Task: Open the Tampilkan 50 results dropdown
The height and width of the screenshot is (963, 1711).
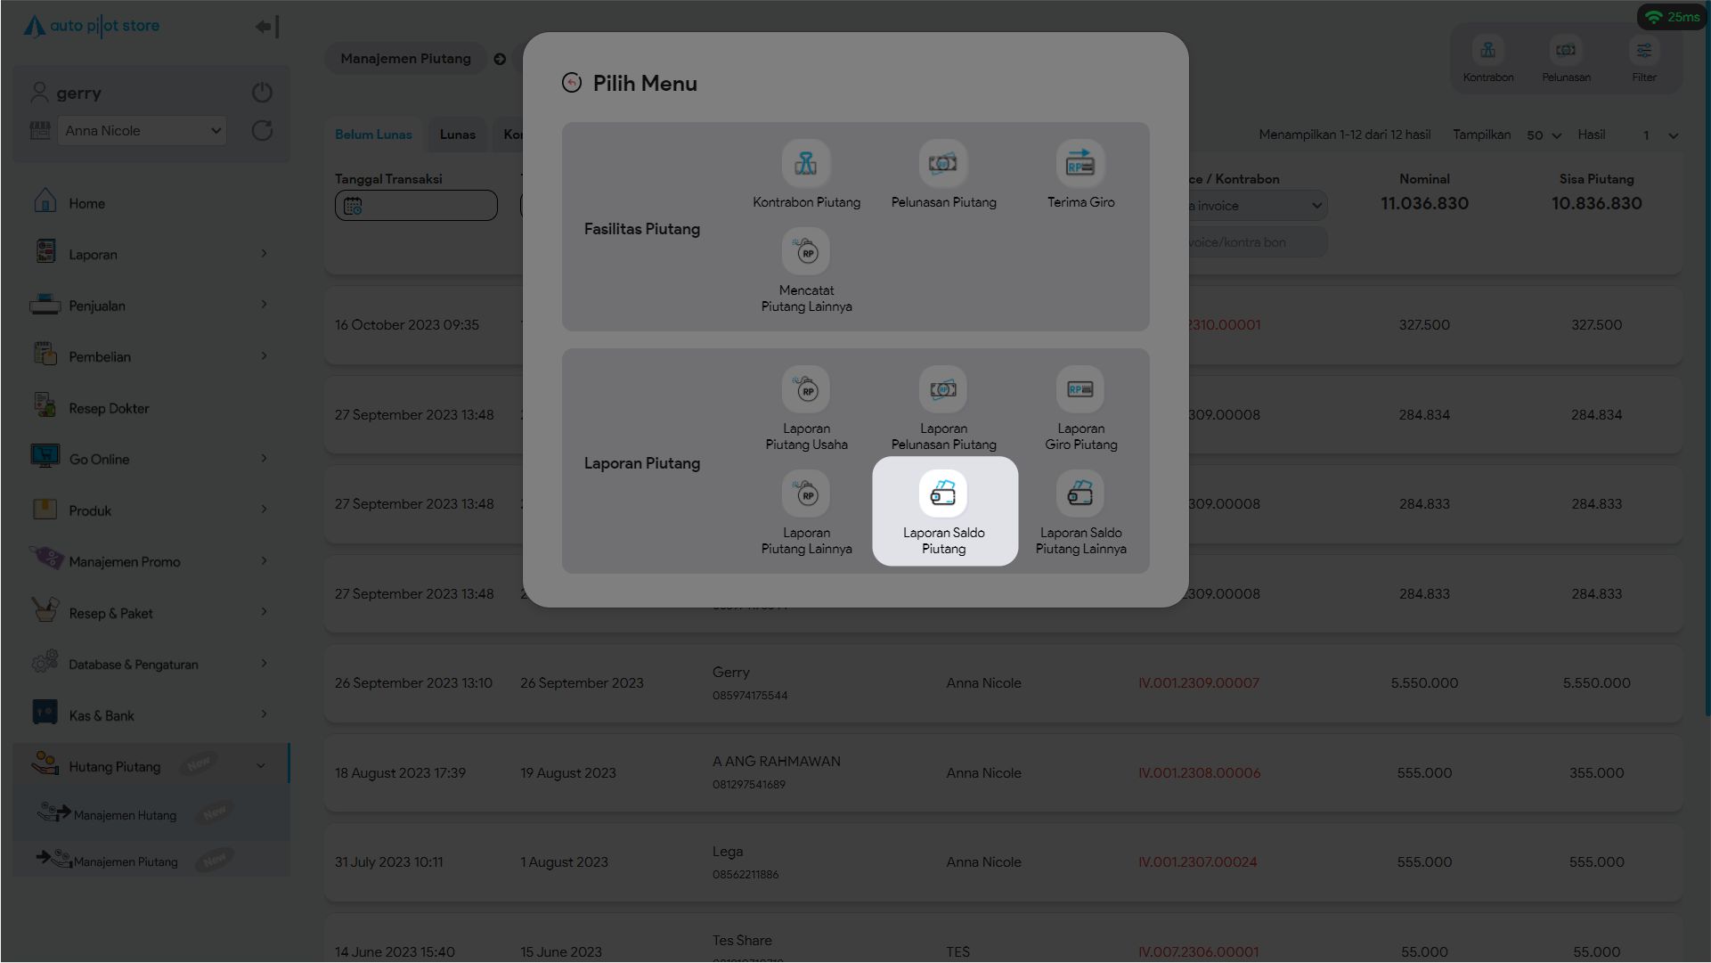Action: coord(1544,135)
